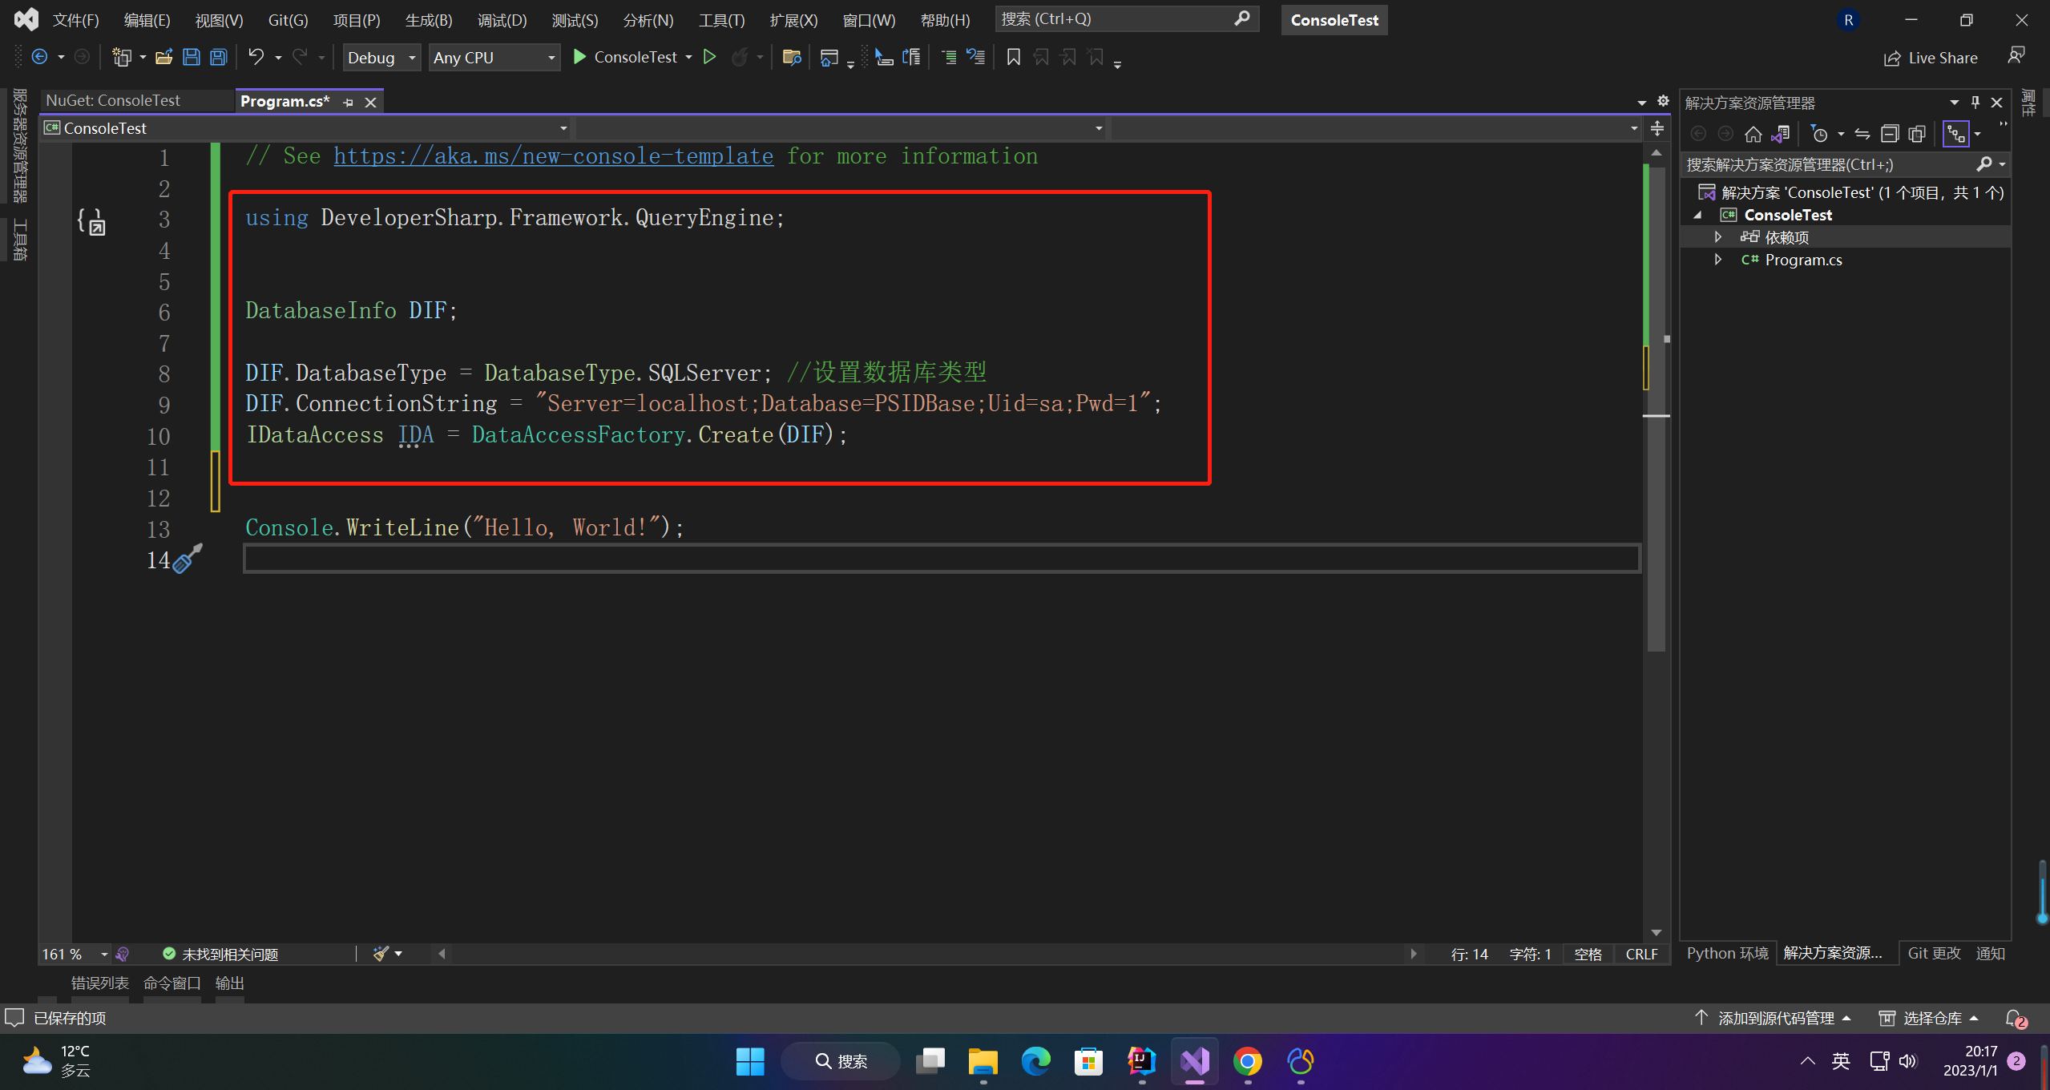Viewport: 2050px width, 1090px height.
Task: Undo the last edit with the Undo icon
Action: click(x=256, y=57)
